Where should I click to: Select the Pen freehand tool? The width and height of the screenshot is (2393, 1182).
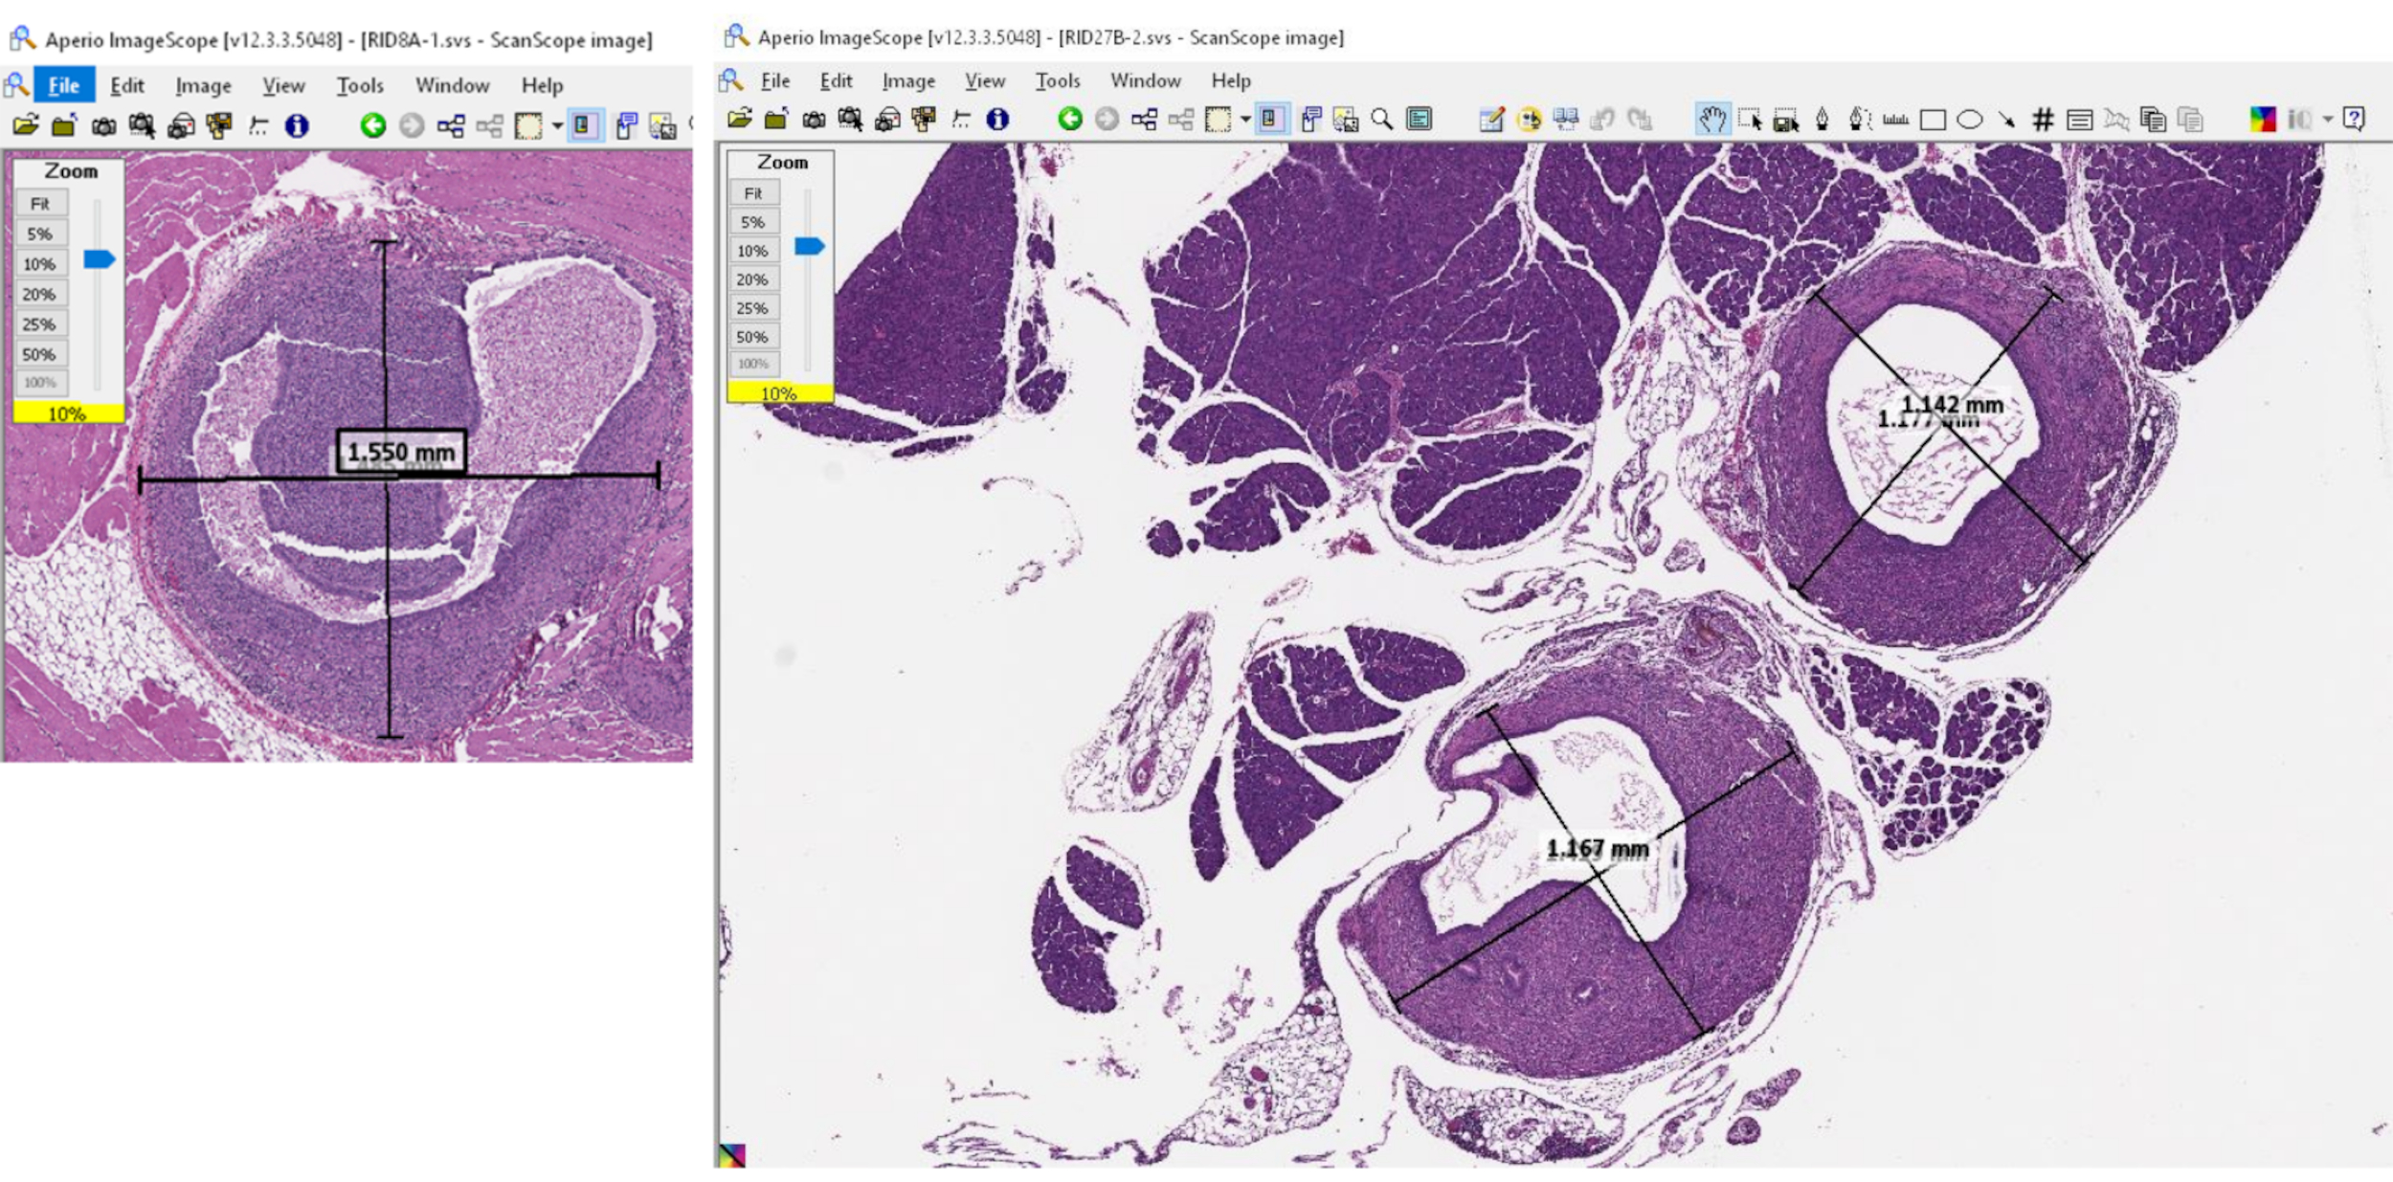pos(1822,119)
